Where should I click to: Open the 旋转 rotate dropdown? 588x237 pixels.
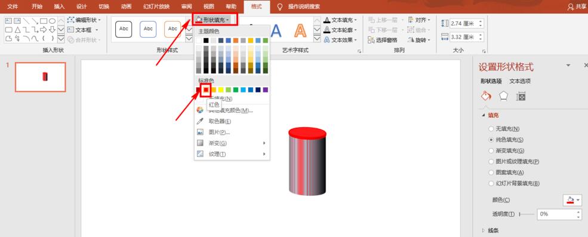[420, 40]
